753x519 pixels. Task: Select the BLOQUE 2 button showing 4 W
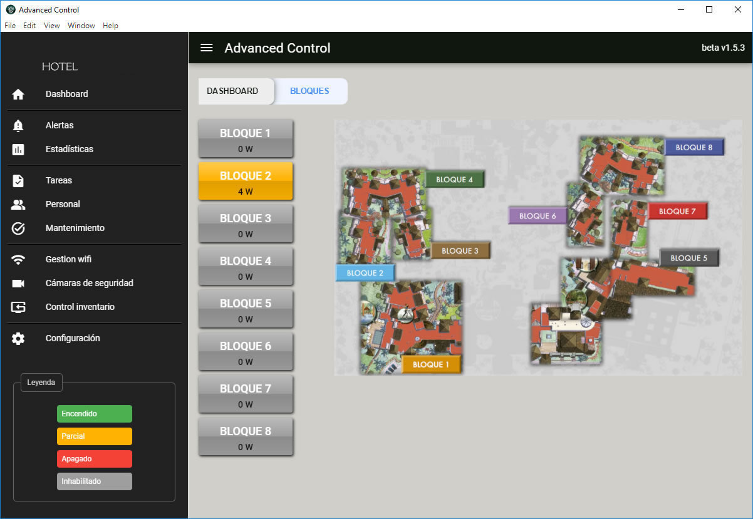tap(246, 182)
